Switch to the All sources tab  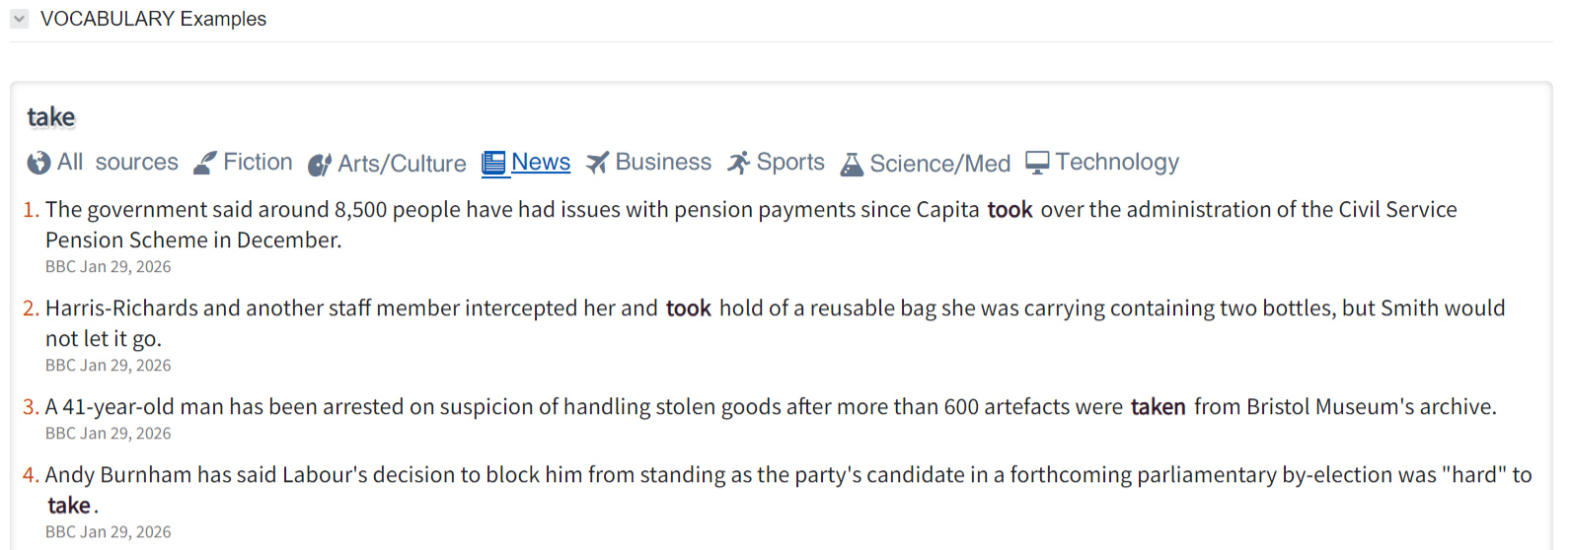[117, 162]
